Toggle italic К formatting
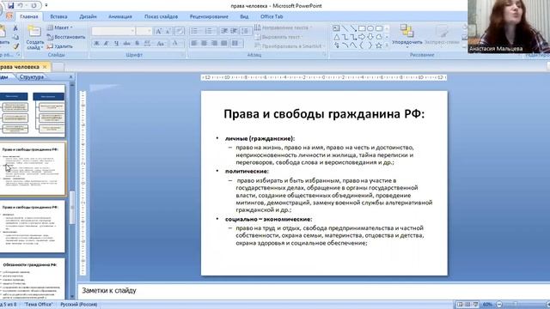Viewport: 550px width, 309px height. [x=107, y=43]
